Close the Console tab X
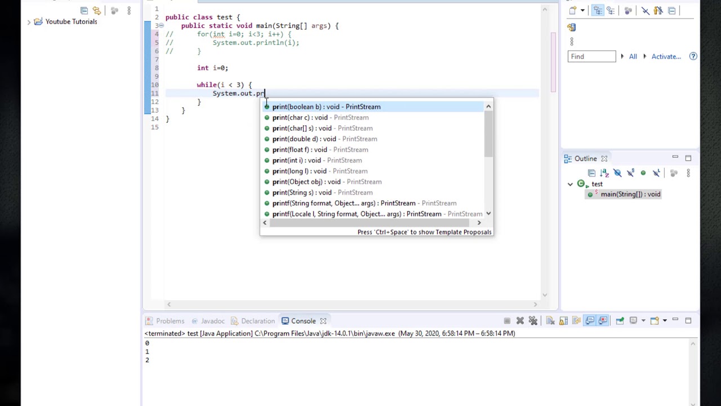This screenshot has width=721, height=406. point(323,321)
